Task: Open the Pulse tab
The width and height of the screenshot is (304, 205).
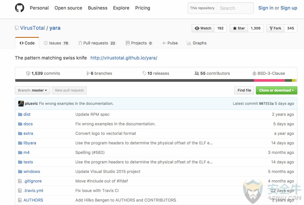Action: pyautogui.click(x=170, y=43)
